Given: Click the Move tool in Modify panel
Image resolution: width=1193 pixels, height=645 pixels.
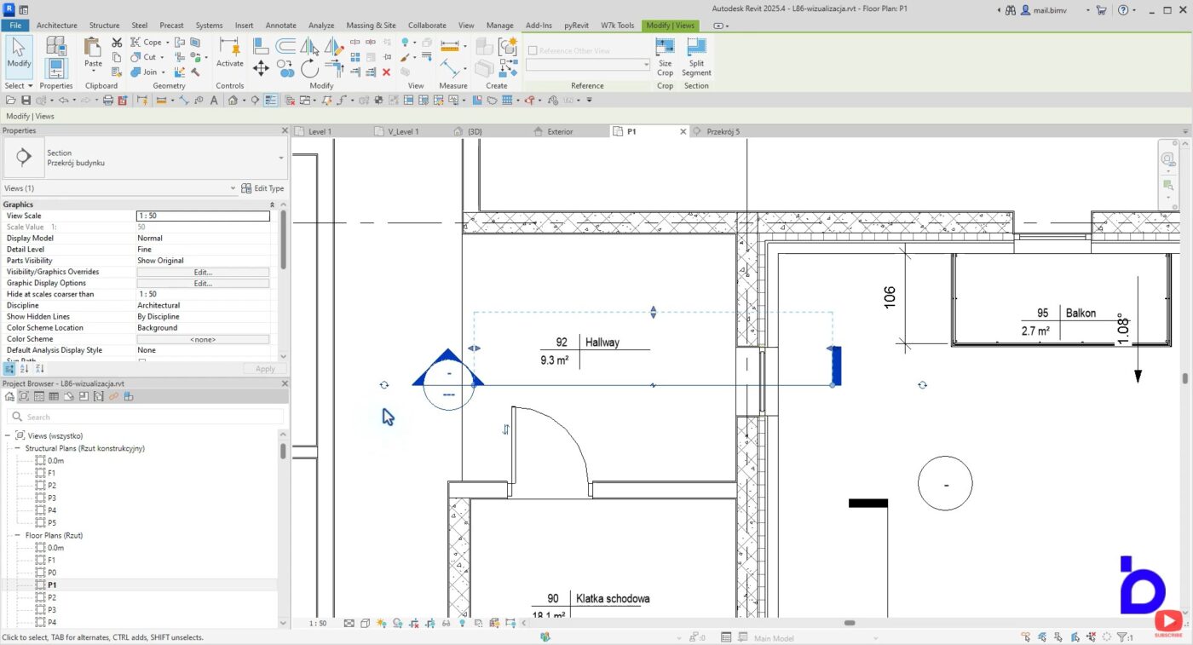Looking at the screenshot, I should 261,68.
